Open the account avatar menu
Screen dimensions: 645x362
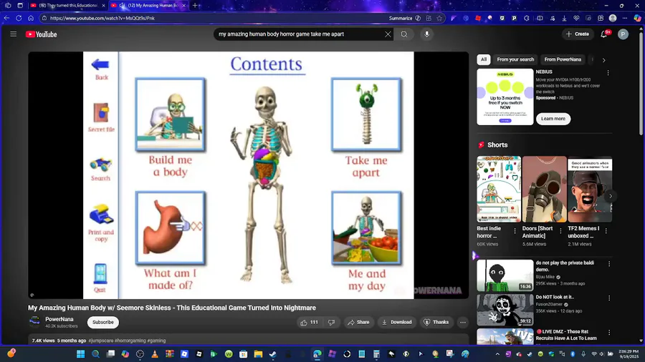[x=623, y=34]
